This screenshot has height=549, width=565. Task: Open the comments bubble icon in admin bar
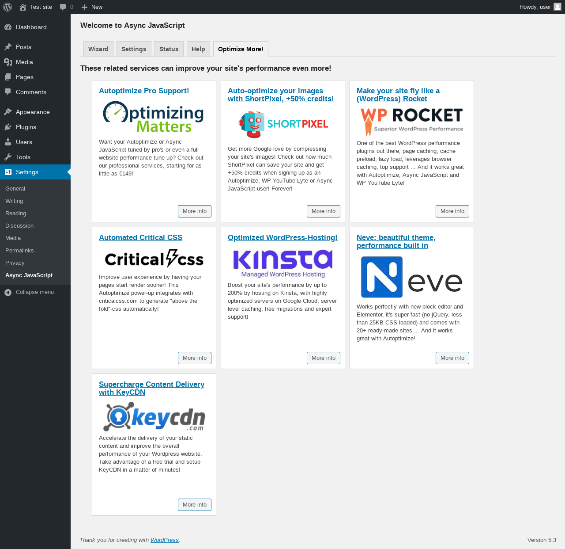click(63, 7)
